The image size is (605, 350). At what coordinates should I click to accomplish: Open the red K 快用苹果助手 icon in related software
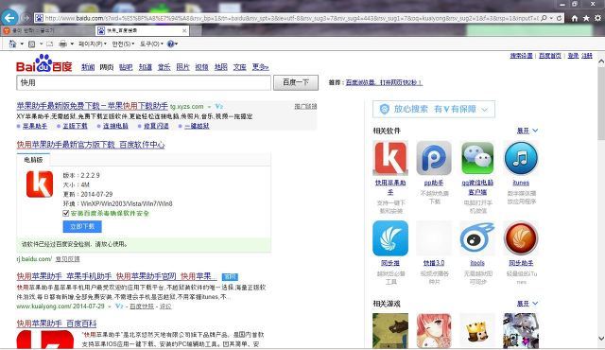tap(390, 158)
